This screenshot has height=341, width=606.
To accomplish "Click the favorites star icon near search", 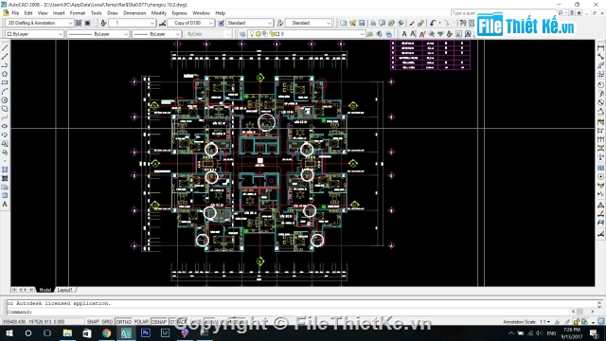I will [x=579, y=13].
